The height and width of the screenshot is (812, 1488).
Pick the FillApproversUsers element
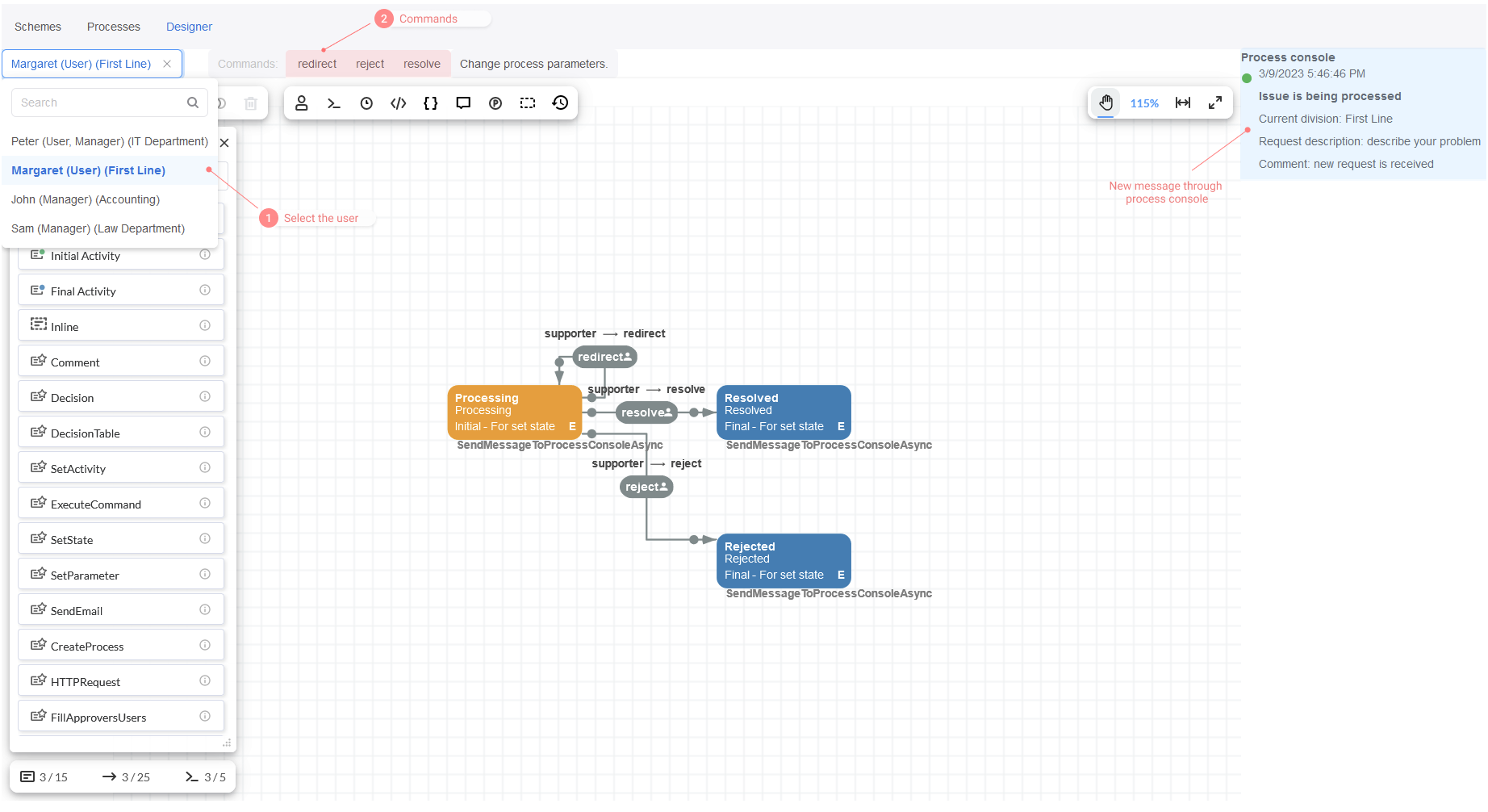pos(121,717)
